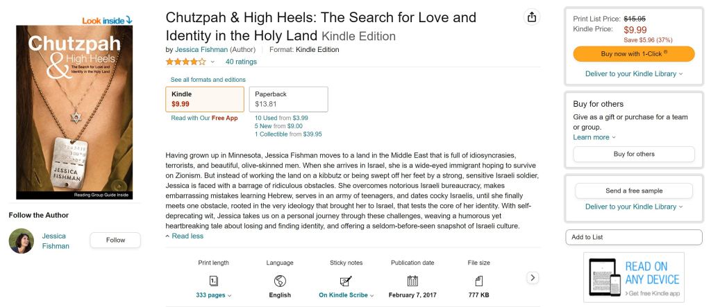Click the print length page icon

click(213, 281)
